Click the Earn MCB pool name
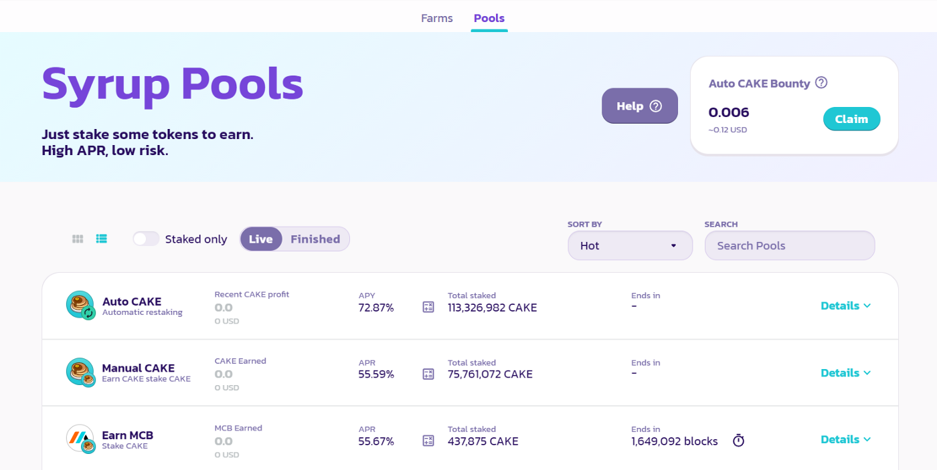Screen dimensions: 937x470 coord(127,435)
